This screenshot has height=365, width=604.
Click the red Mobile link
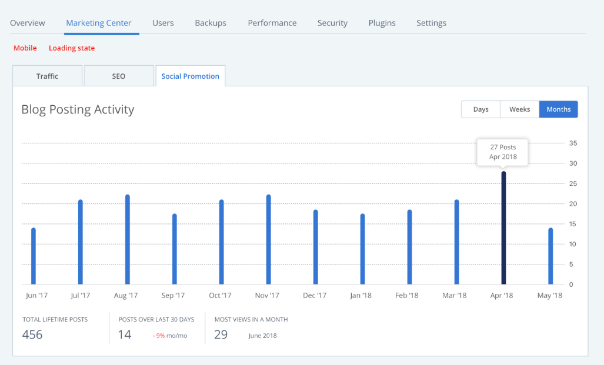point(25,48)
